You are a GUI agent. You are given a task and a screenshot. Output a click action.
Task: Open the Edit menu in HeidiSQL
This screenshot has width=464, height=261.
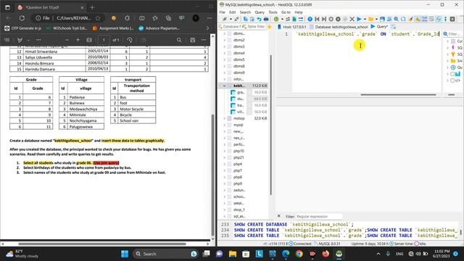pyautogui.click(x=233, y=12)
